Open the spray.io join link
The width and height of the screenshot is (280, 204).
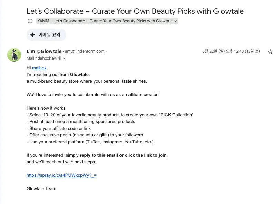61,175
